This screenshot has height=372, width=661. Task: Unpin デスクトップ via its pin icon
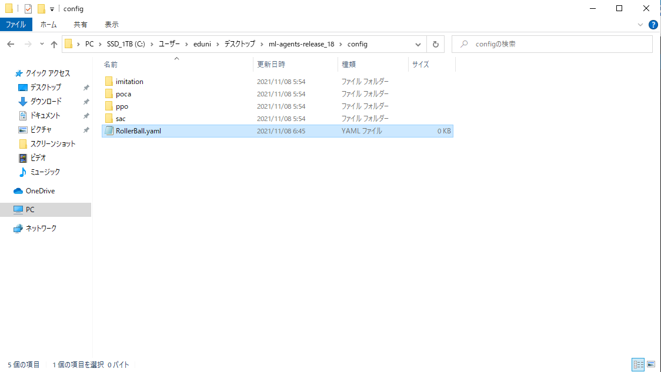[x=86, y=88]
